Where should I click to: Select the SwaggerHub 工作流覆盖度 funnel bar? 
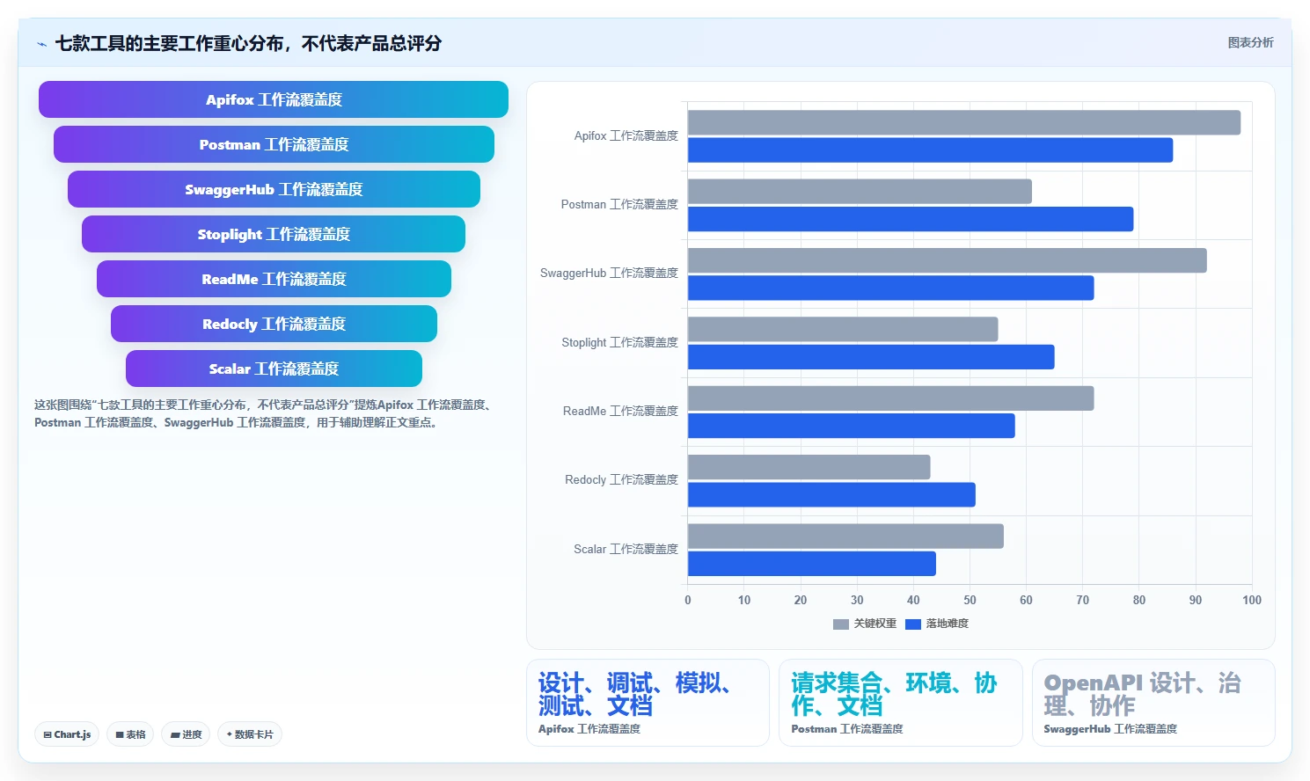tap(274, 189)
